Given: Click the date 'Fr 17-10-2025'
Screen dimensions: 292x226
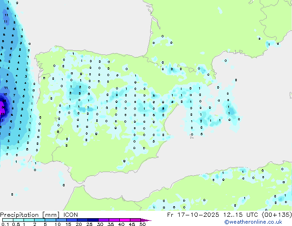Looking at the screenshot, I should click(x=193, y=215).
